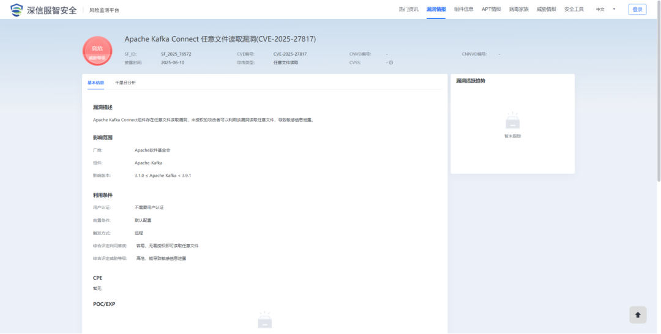Click the 高危 threat level badge

(x=97, y=51)
